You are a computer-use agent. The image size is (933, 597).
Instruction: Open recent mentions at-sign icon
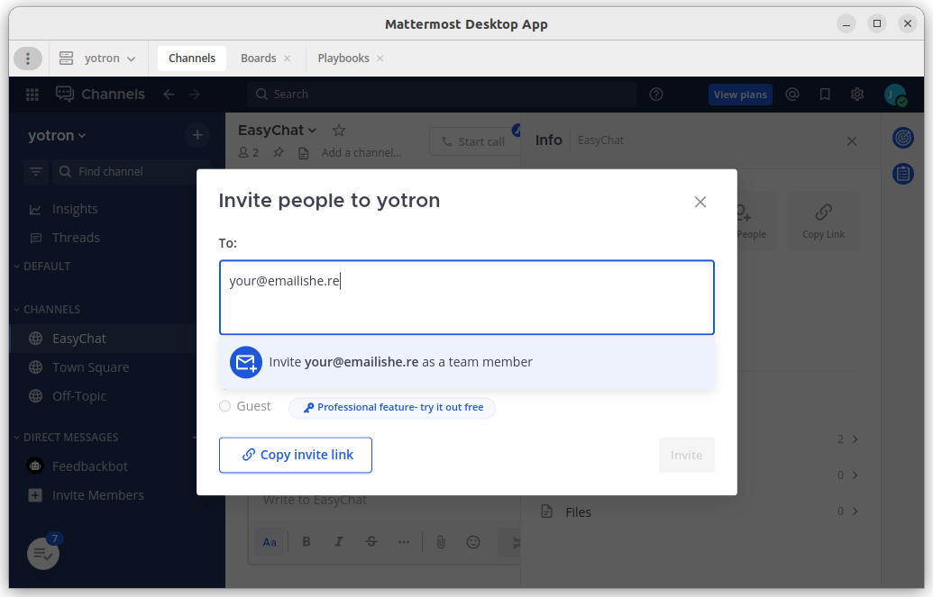click(792, 94)
